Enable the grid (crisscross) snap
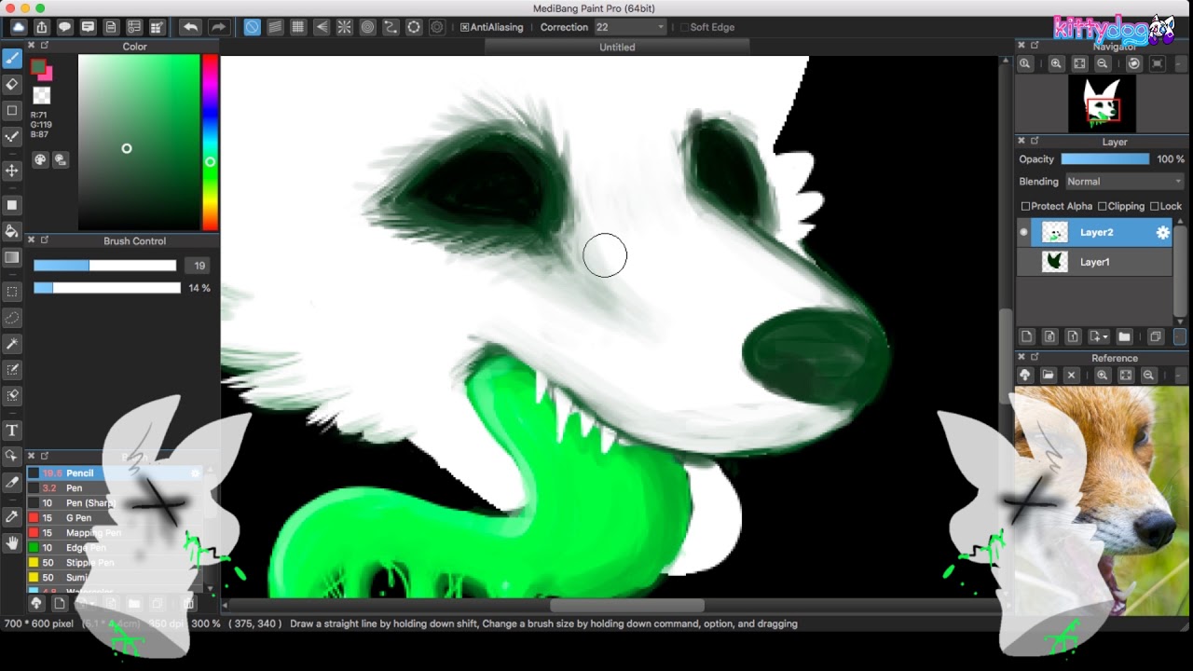Image resolution: width=1193 pixels, height=671 pixels. [298, 27]
